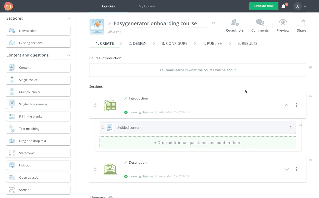Click the pencil icon beside Description title
This screenshot has height=198, width=319.
(x=126, y=162)
